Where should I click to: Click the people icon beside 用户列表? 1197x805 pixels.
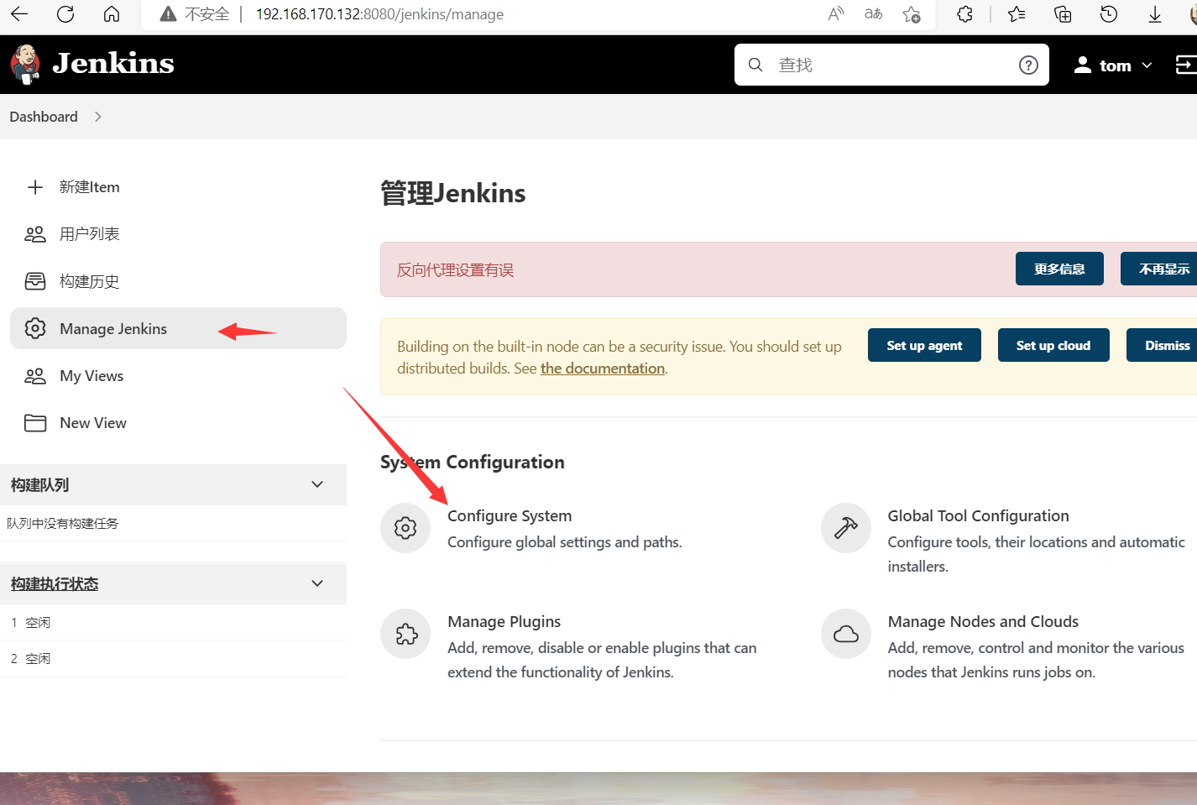click(x=35, y=234)
